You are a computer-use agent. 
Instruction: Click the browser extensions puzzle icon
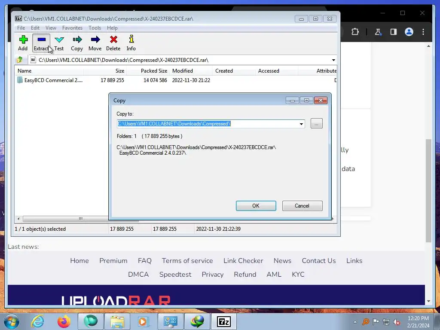point(355,32)
